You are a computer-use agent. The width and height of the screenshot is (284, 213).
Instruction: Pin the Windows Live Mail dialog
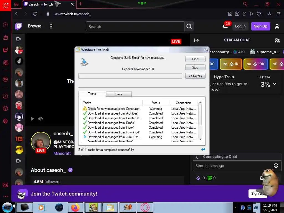click(x=203, y=149)
